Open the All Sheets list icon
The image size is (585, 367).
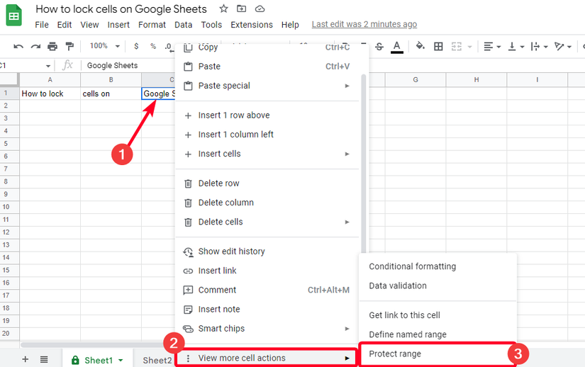coord(44,359)
